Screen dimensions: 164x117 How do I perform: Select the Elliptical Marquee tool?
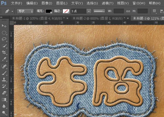4,33
